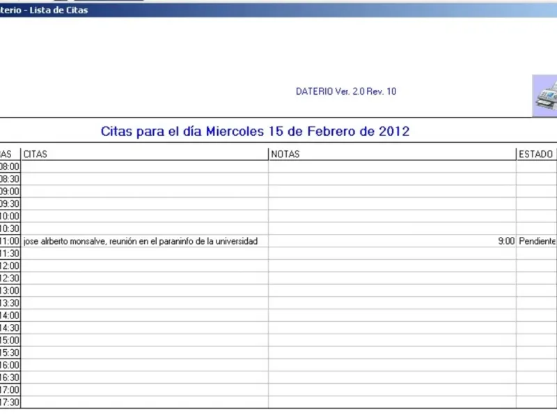This screenshot has width=557, height=418.
Task: Click the NOTAS column header
Action: pyautogui.click(x=392, y=154)
